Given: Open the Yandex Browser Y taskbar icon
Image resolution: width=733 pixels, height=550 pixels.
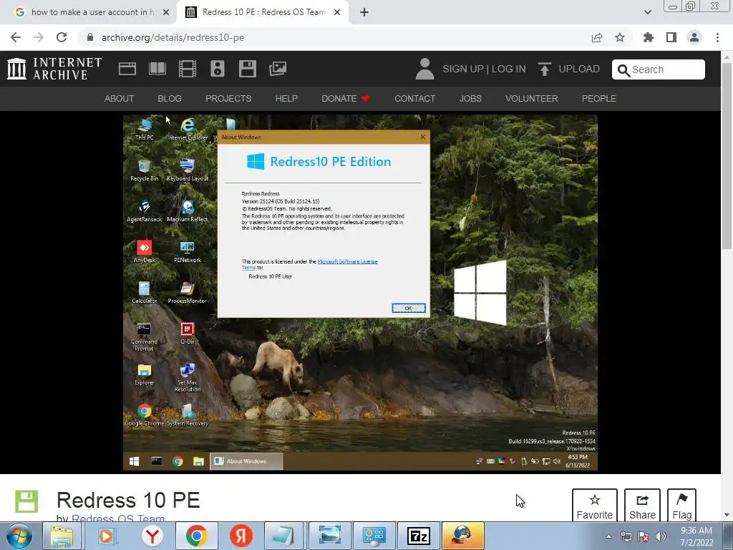Looking at the screenshot, I should point(152,536).
